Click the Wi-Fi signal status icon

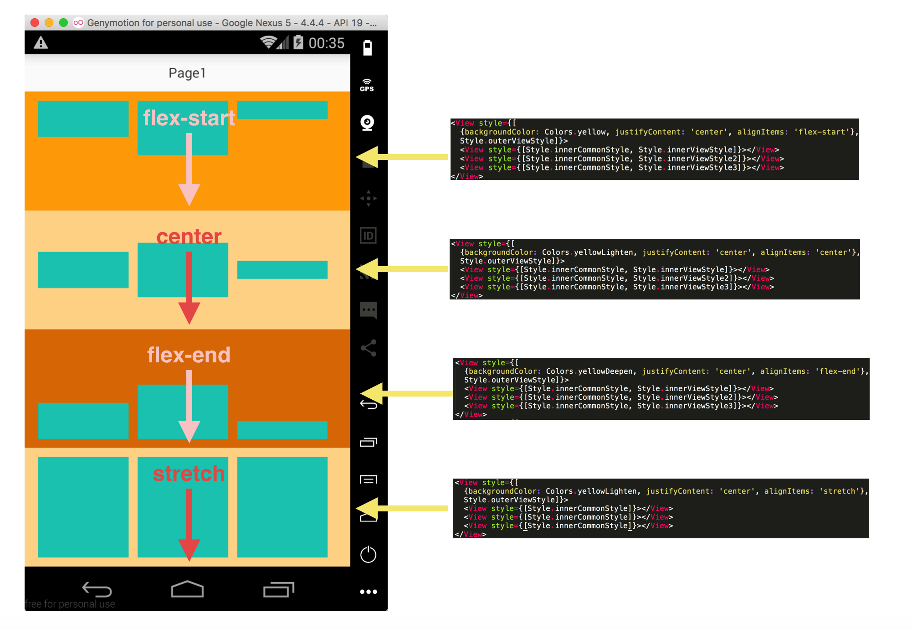268,42
